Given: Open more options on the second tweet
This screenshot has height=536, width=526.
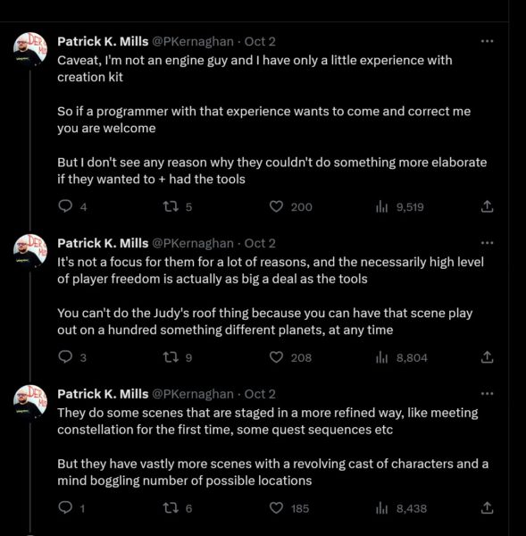Looking at the screenshot, I should [x=487, y=243].
